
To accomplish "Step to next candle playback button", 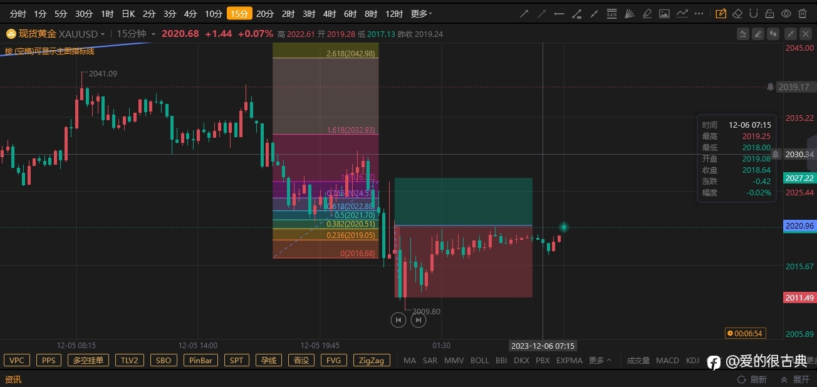I will point(419,320).
